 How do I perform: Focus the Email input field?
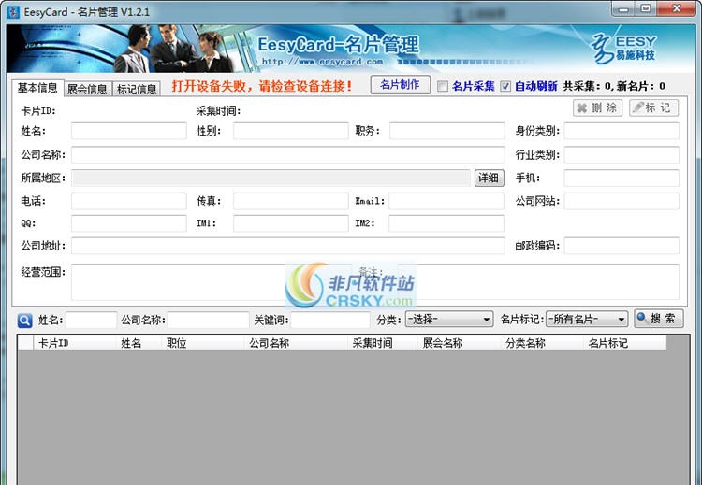pyautogui.click(x=446, y=201)
